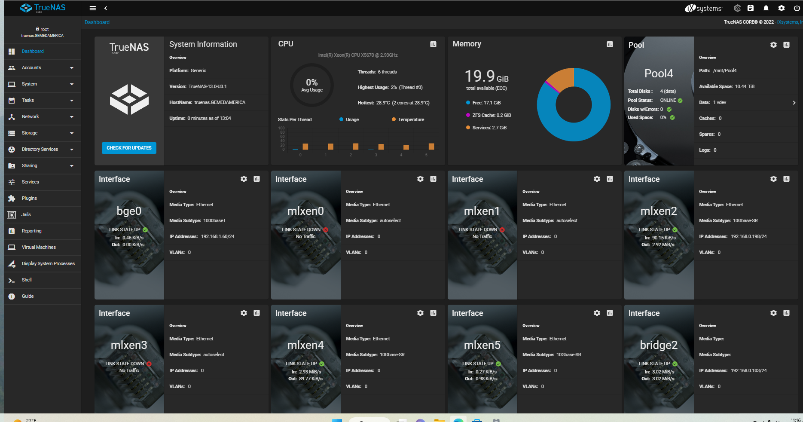The width and height of the screenshot is (803, 422).
Task: Open File Explorer on taskbar
Action: click(x=439, y=420)
